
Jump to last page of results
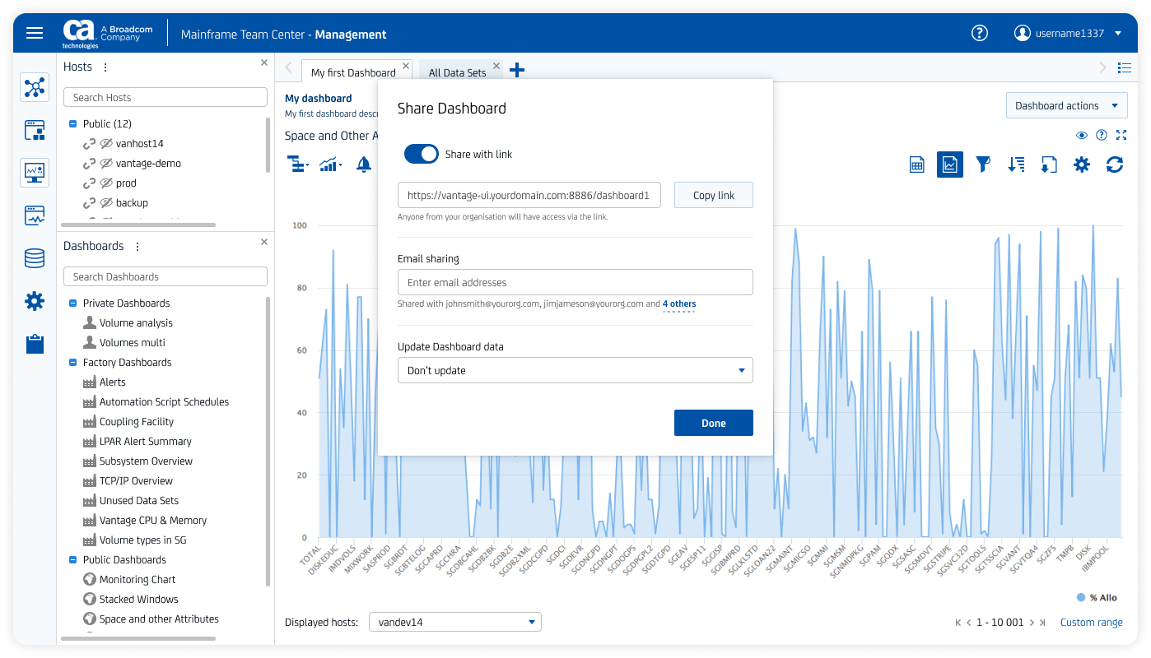(x=1043, y=623)
